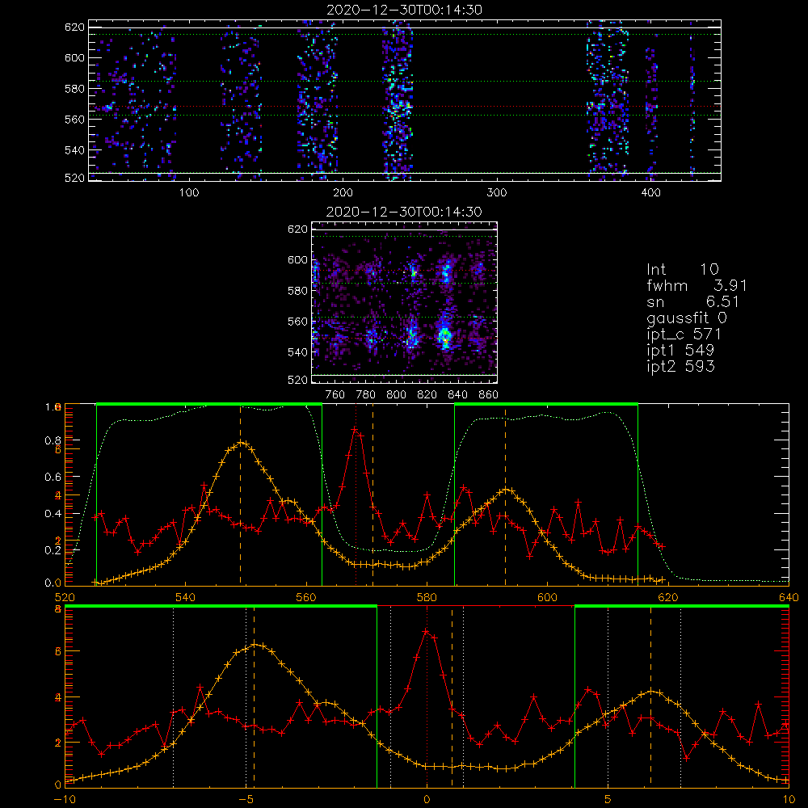Click x-axis label 300 of the wide spectrogram
Screen dimensions: 808x808
click(497, 193)
